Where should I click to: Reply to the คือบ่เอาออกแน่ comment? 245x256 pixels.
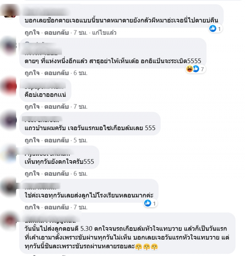56,106
